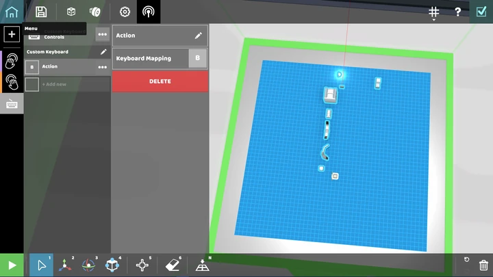Select the rotate tool
This screenshot has height=277, width=493.
(88, 265)
